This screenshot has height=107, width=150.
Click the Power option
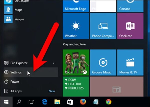click(x=14, y=82)
